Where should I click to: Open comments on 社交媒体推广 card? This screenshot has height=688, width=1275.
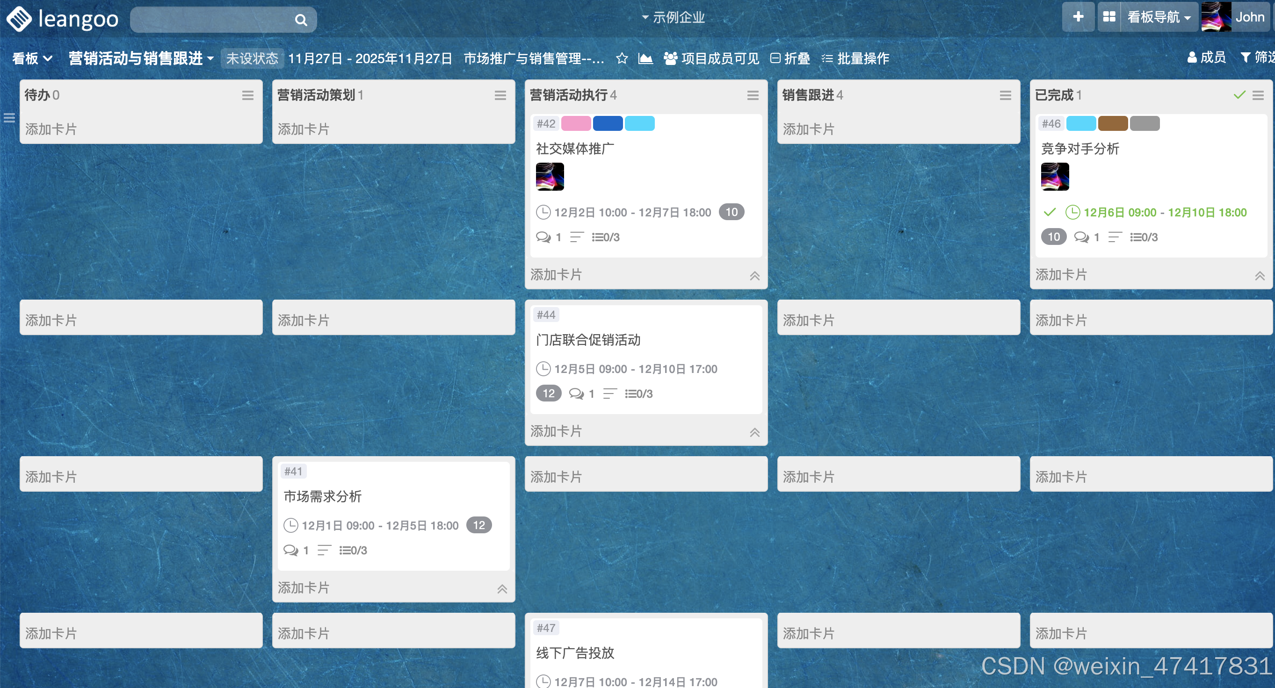pos(543,237)
